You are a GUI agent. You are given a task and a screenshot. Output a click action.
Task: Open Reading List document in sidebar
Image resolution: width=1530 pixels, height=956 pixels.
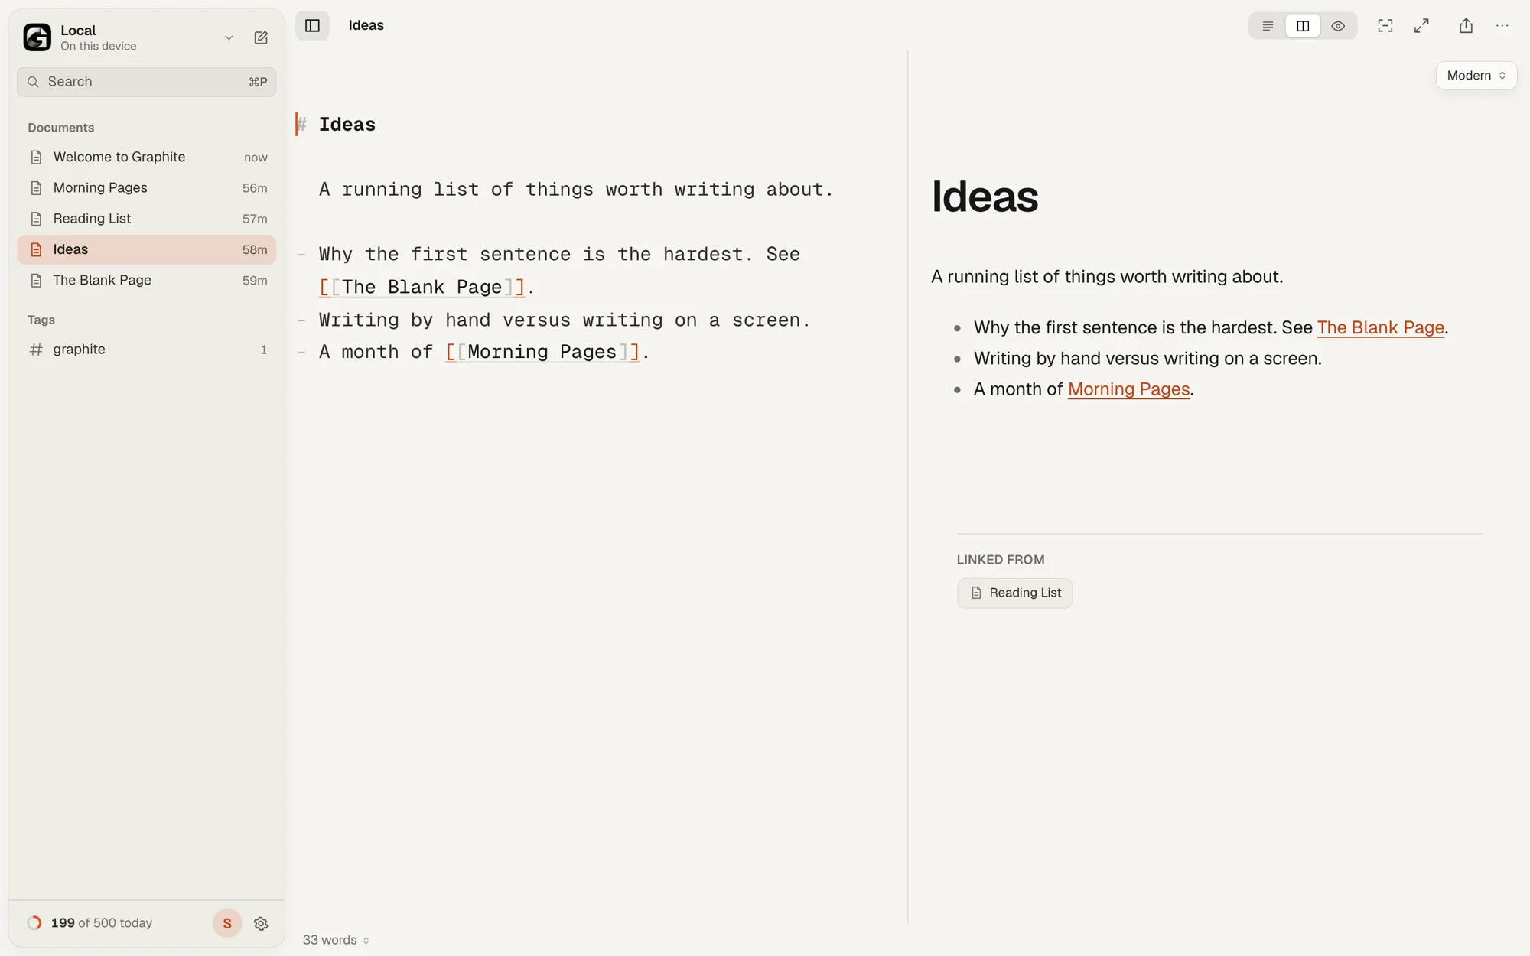(x=147, y=219)
